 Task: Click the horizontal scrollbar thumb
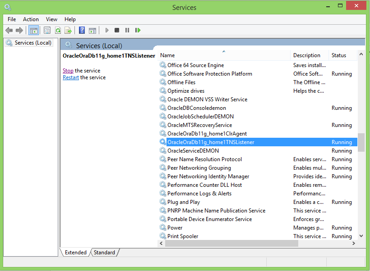pyautogui.click(x=232, y=244)
